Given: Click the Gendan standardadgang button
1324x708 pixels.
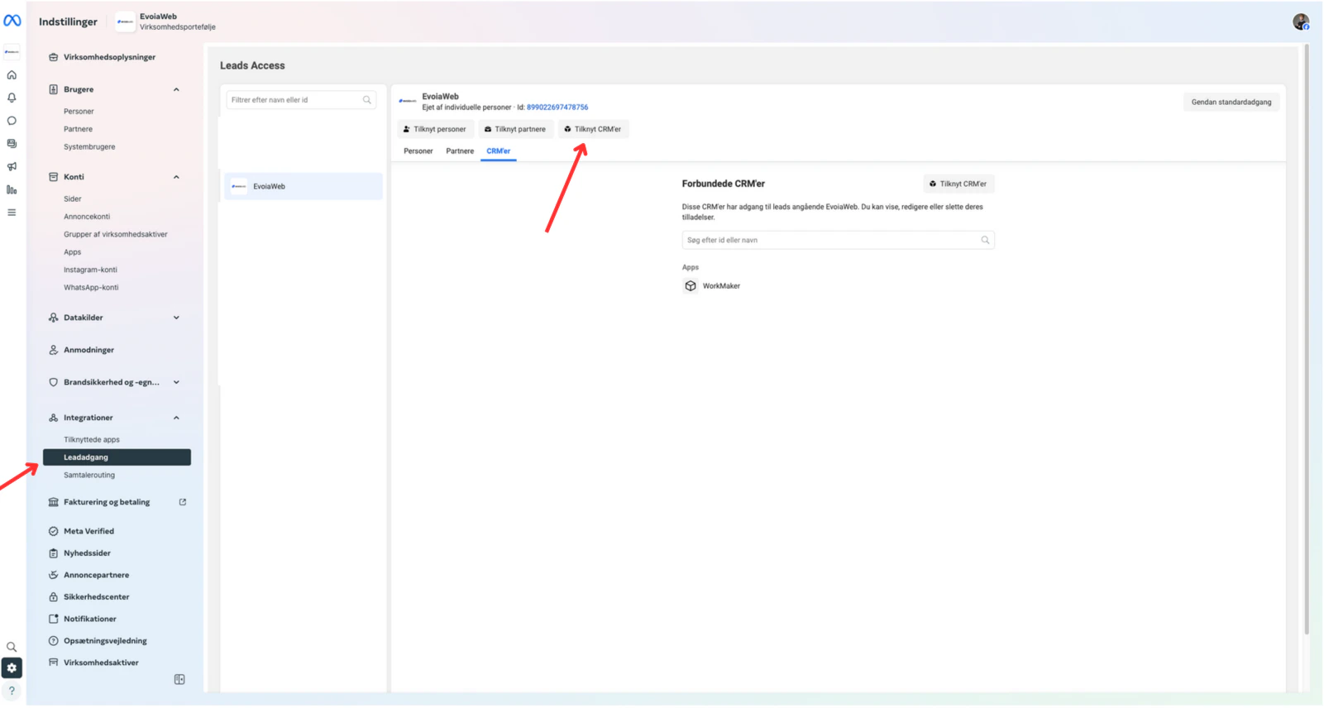Looking at the screenshot, I should pos(1231,103).
